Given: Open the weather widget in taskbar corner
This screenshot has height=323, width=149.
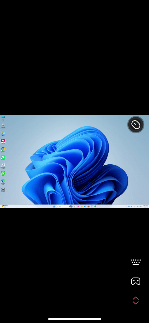Looking at the screenshot, I should 4,206.
